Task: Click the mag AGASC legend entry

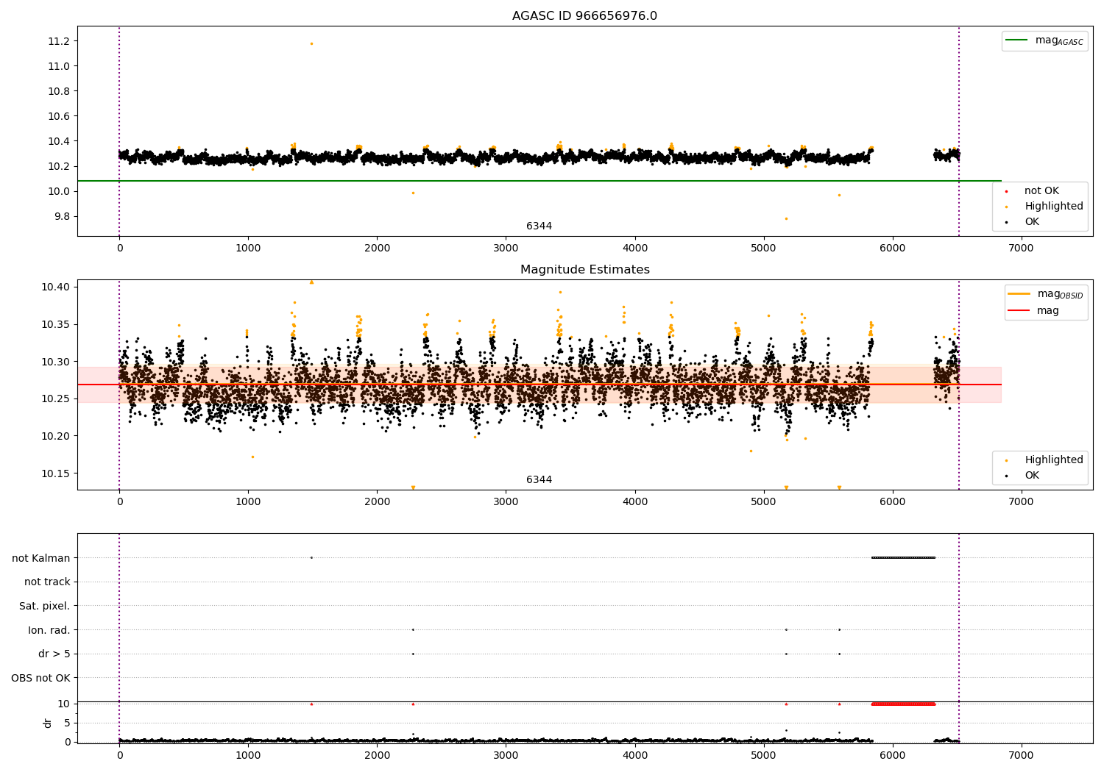Action: point(1044,40)
